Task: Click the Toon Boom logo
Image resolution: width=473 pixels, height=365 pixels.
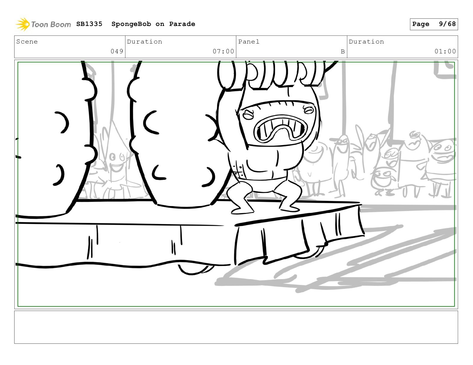Action: (43, 24)
